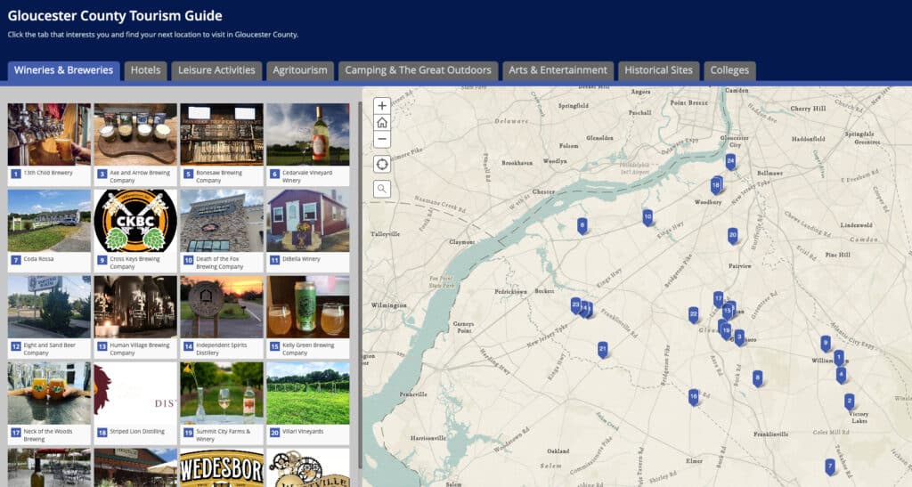The image size is (912, 487).
Task: Click map marker number 21
Action: 603,349
